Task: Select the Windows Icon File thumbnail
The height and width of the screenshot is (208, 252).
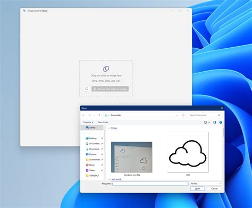Action: click(132, 157)
